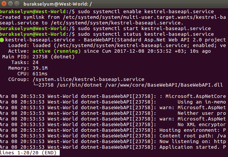This screenshot has height=157, width=228.
Task: Click the log line containing 'Using an in-memo'
Action: coord(113,102)
